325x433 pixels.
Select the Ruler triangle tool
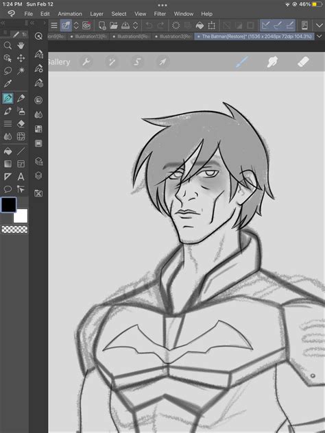pyautogui.click(x=8, y=177)
